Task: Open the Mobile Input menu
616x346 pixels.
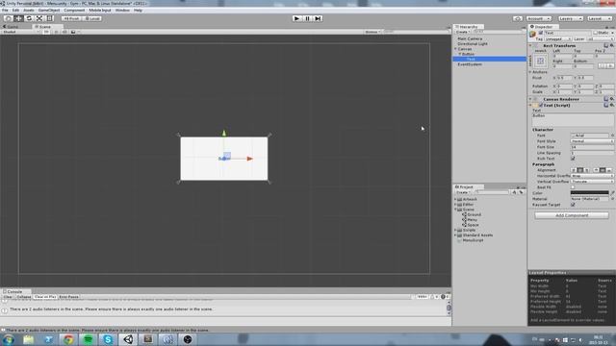Action: click(x=100, y=11)
